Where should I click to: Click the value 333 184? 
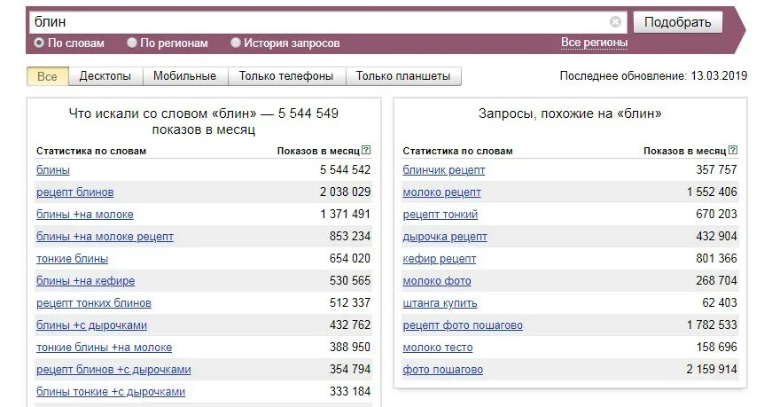[350, 391]
